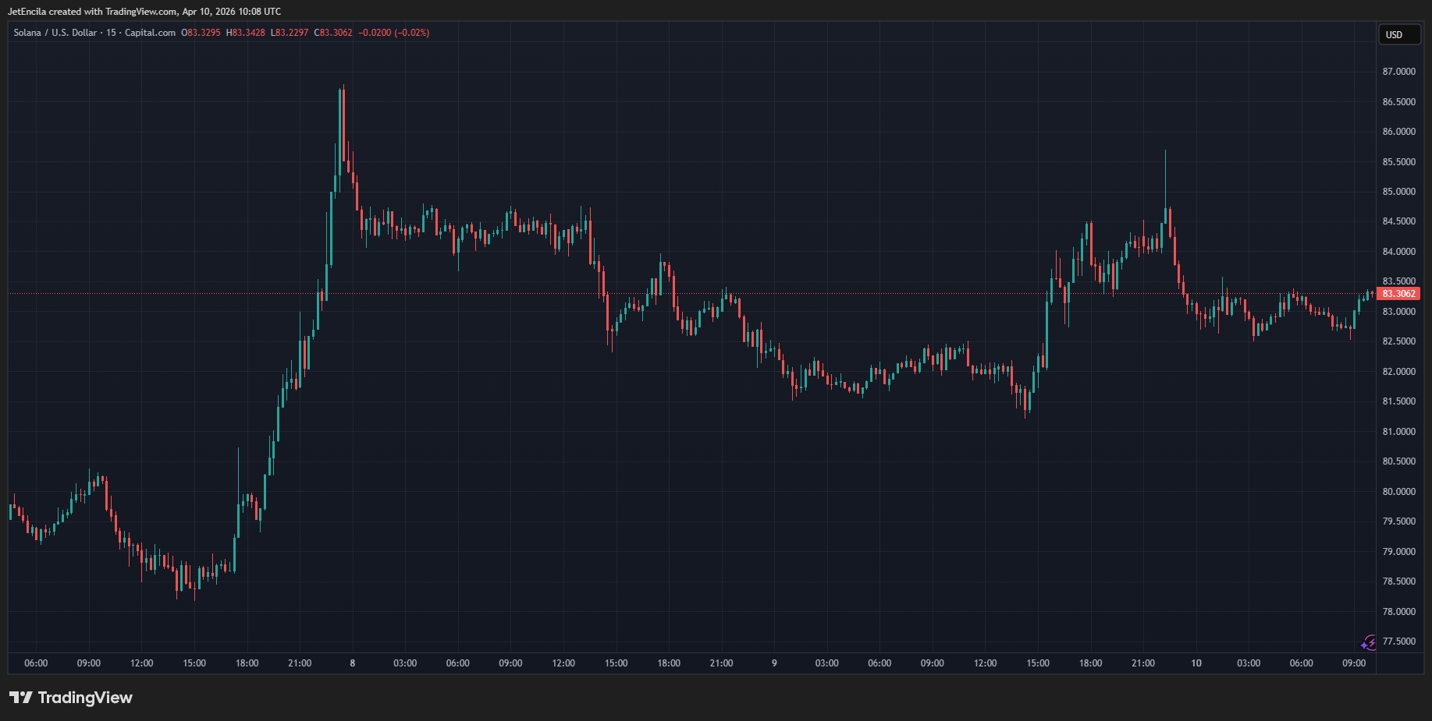1432x721 pixels.
Task: Open the USD currency selector
Action: click(x=1398, y=35)
